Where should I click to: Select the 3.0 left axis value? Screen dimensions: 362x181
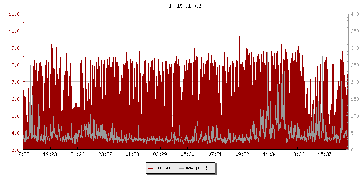click(15, 150)
